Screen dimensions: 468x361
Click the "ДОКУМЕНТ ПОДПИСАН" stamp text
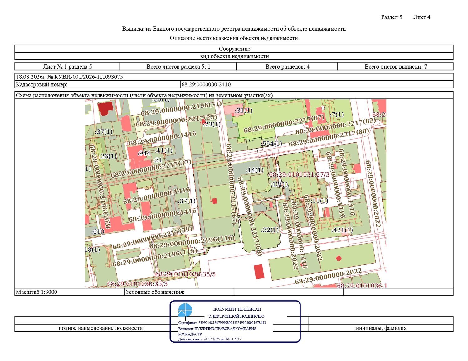[x=237, y=309]
